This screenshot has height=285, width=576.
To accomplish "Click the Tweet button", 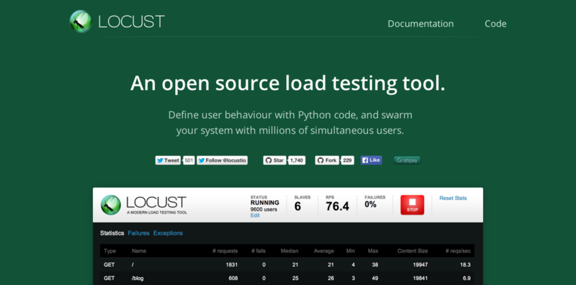I will (x=168, y=160).
